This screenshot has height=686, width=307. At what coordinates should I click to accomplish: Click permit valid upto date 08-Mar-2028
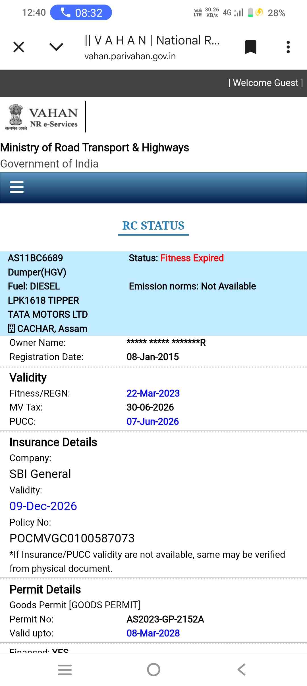pyautogui.click(x=153, y=633)
